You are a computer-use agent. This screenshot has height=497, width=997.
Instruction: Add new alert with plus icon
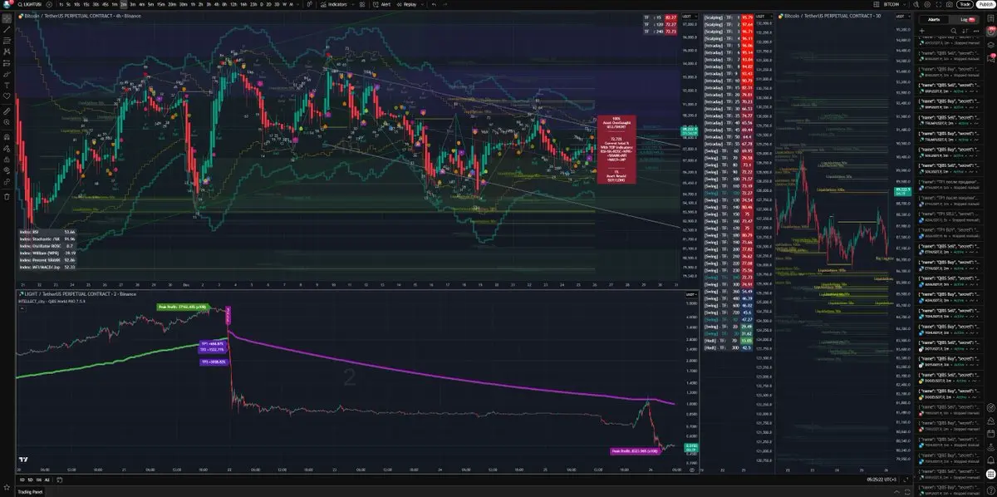(x=922, y=31)
